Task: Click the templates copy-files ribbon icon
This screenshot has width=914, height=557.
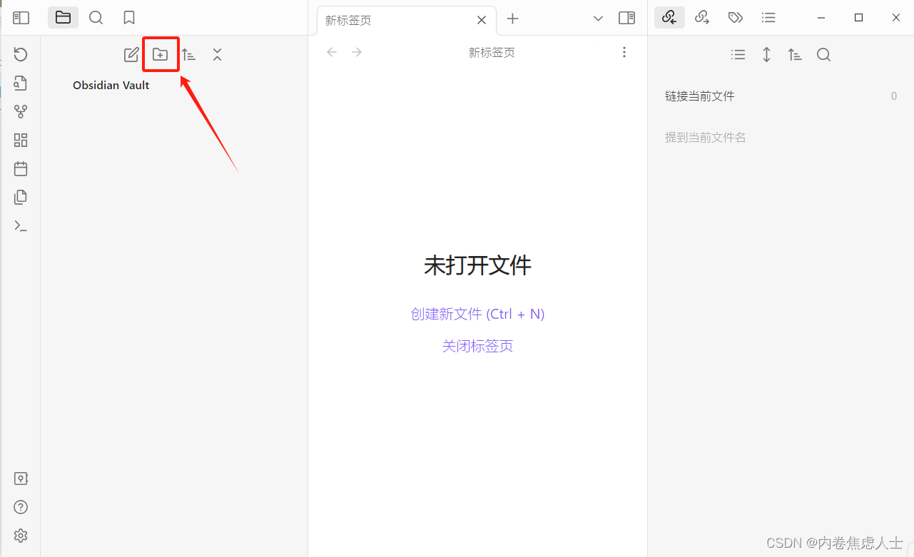Action: pos(21,197)
